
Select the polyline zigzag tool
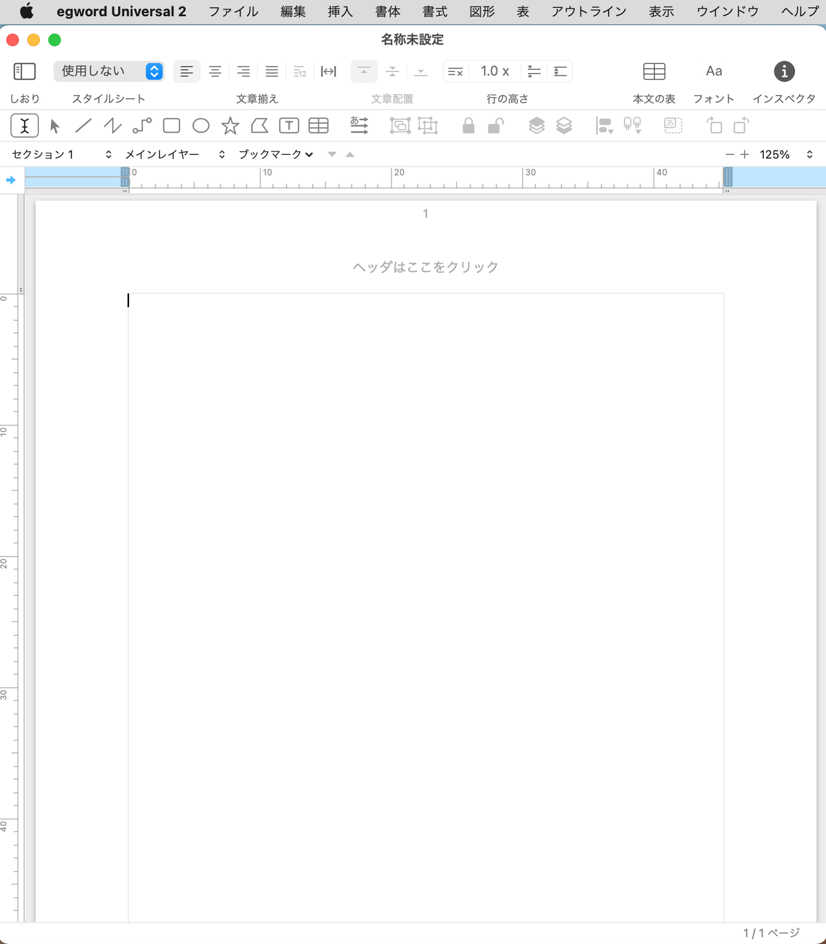pyautogui.click(x=113, y=125)
